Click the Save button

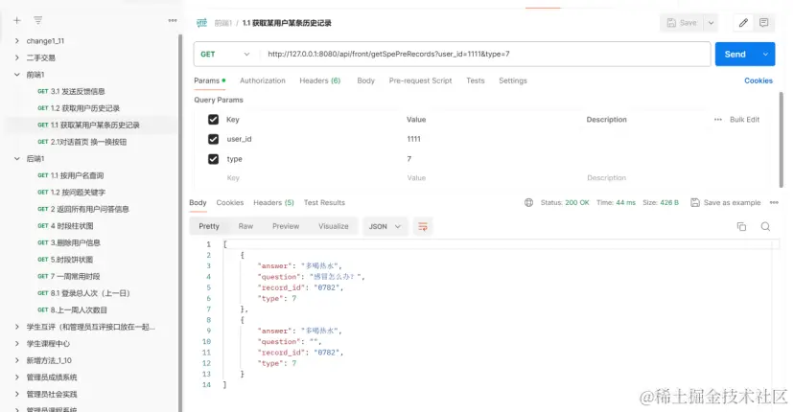(x=682, y=23)
